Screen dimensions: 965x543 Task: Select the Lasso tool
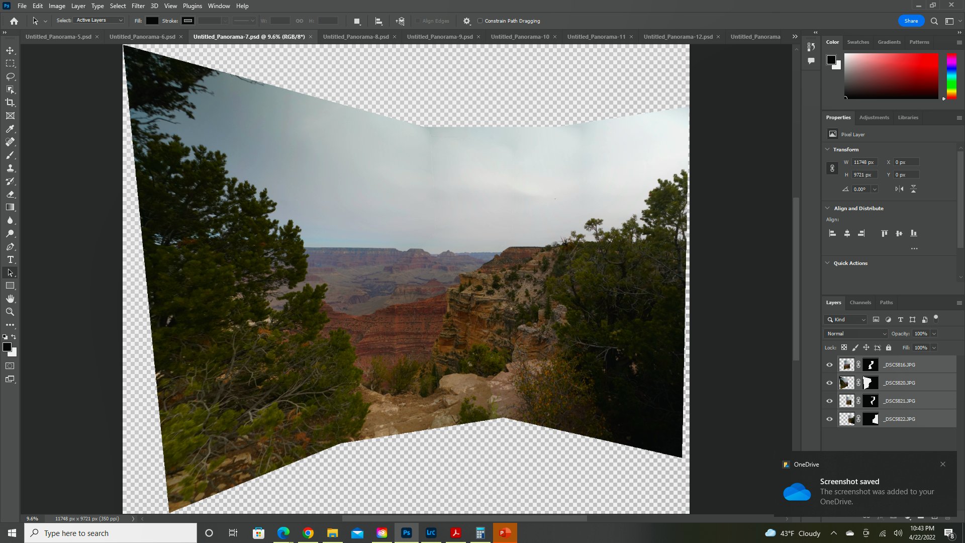[x=10, y=76]
